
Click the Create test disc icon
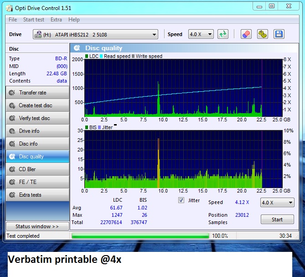click(x=12, y=105)
